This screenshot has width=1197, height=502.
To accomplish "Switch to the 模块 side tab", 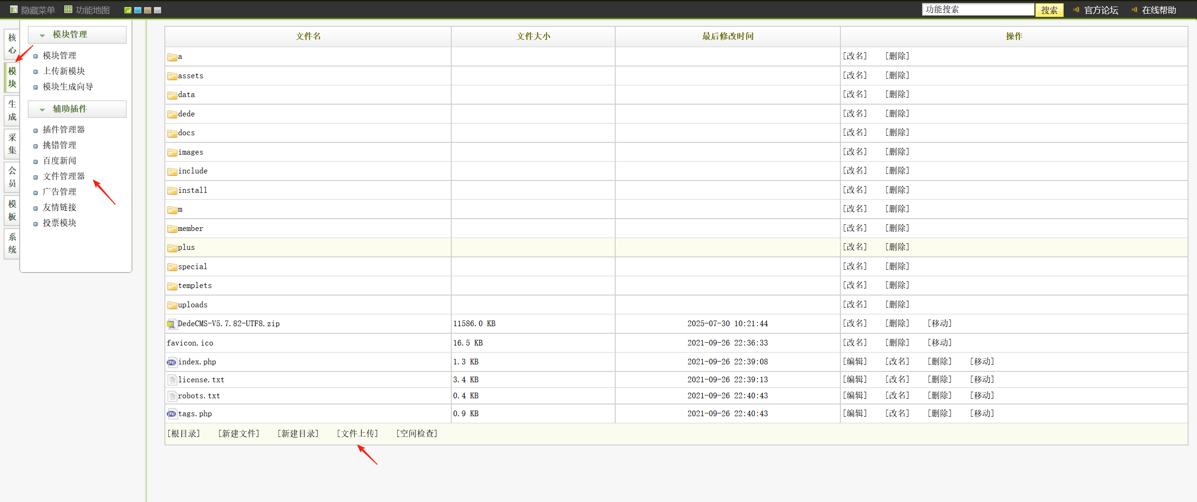I will [12, 77].
